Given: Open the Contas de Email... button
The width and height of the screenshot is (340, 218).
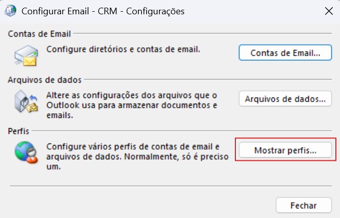Looking at the screenshot, I should coord(285,53).
